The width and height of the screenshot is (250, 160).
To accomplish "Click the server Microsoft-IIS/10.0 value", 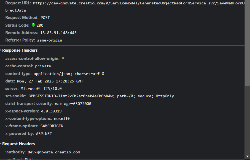I will (41, 89).
